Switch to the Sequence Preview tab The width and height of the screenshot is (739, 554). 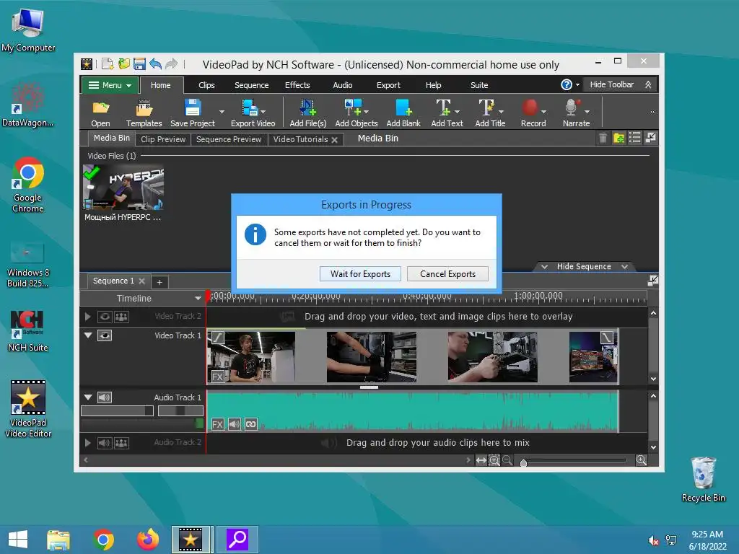click(229, 139)
